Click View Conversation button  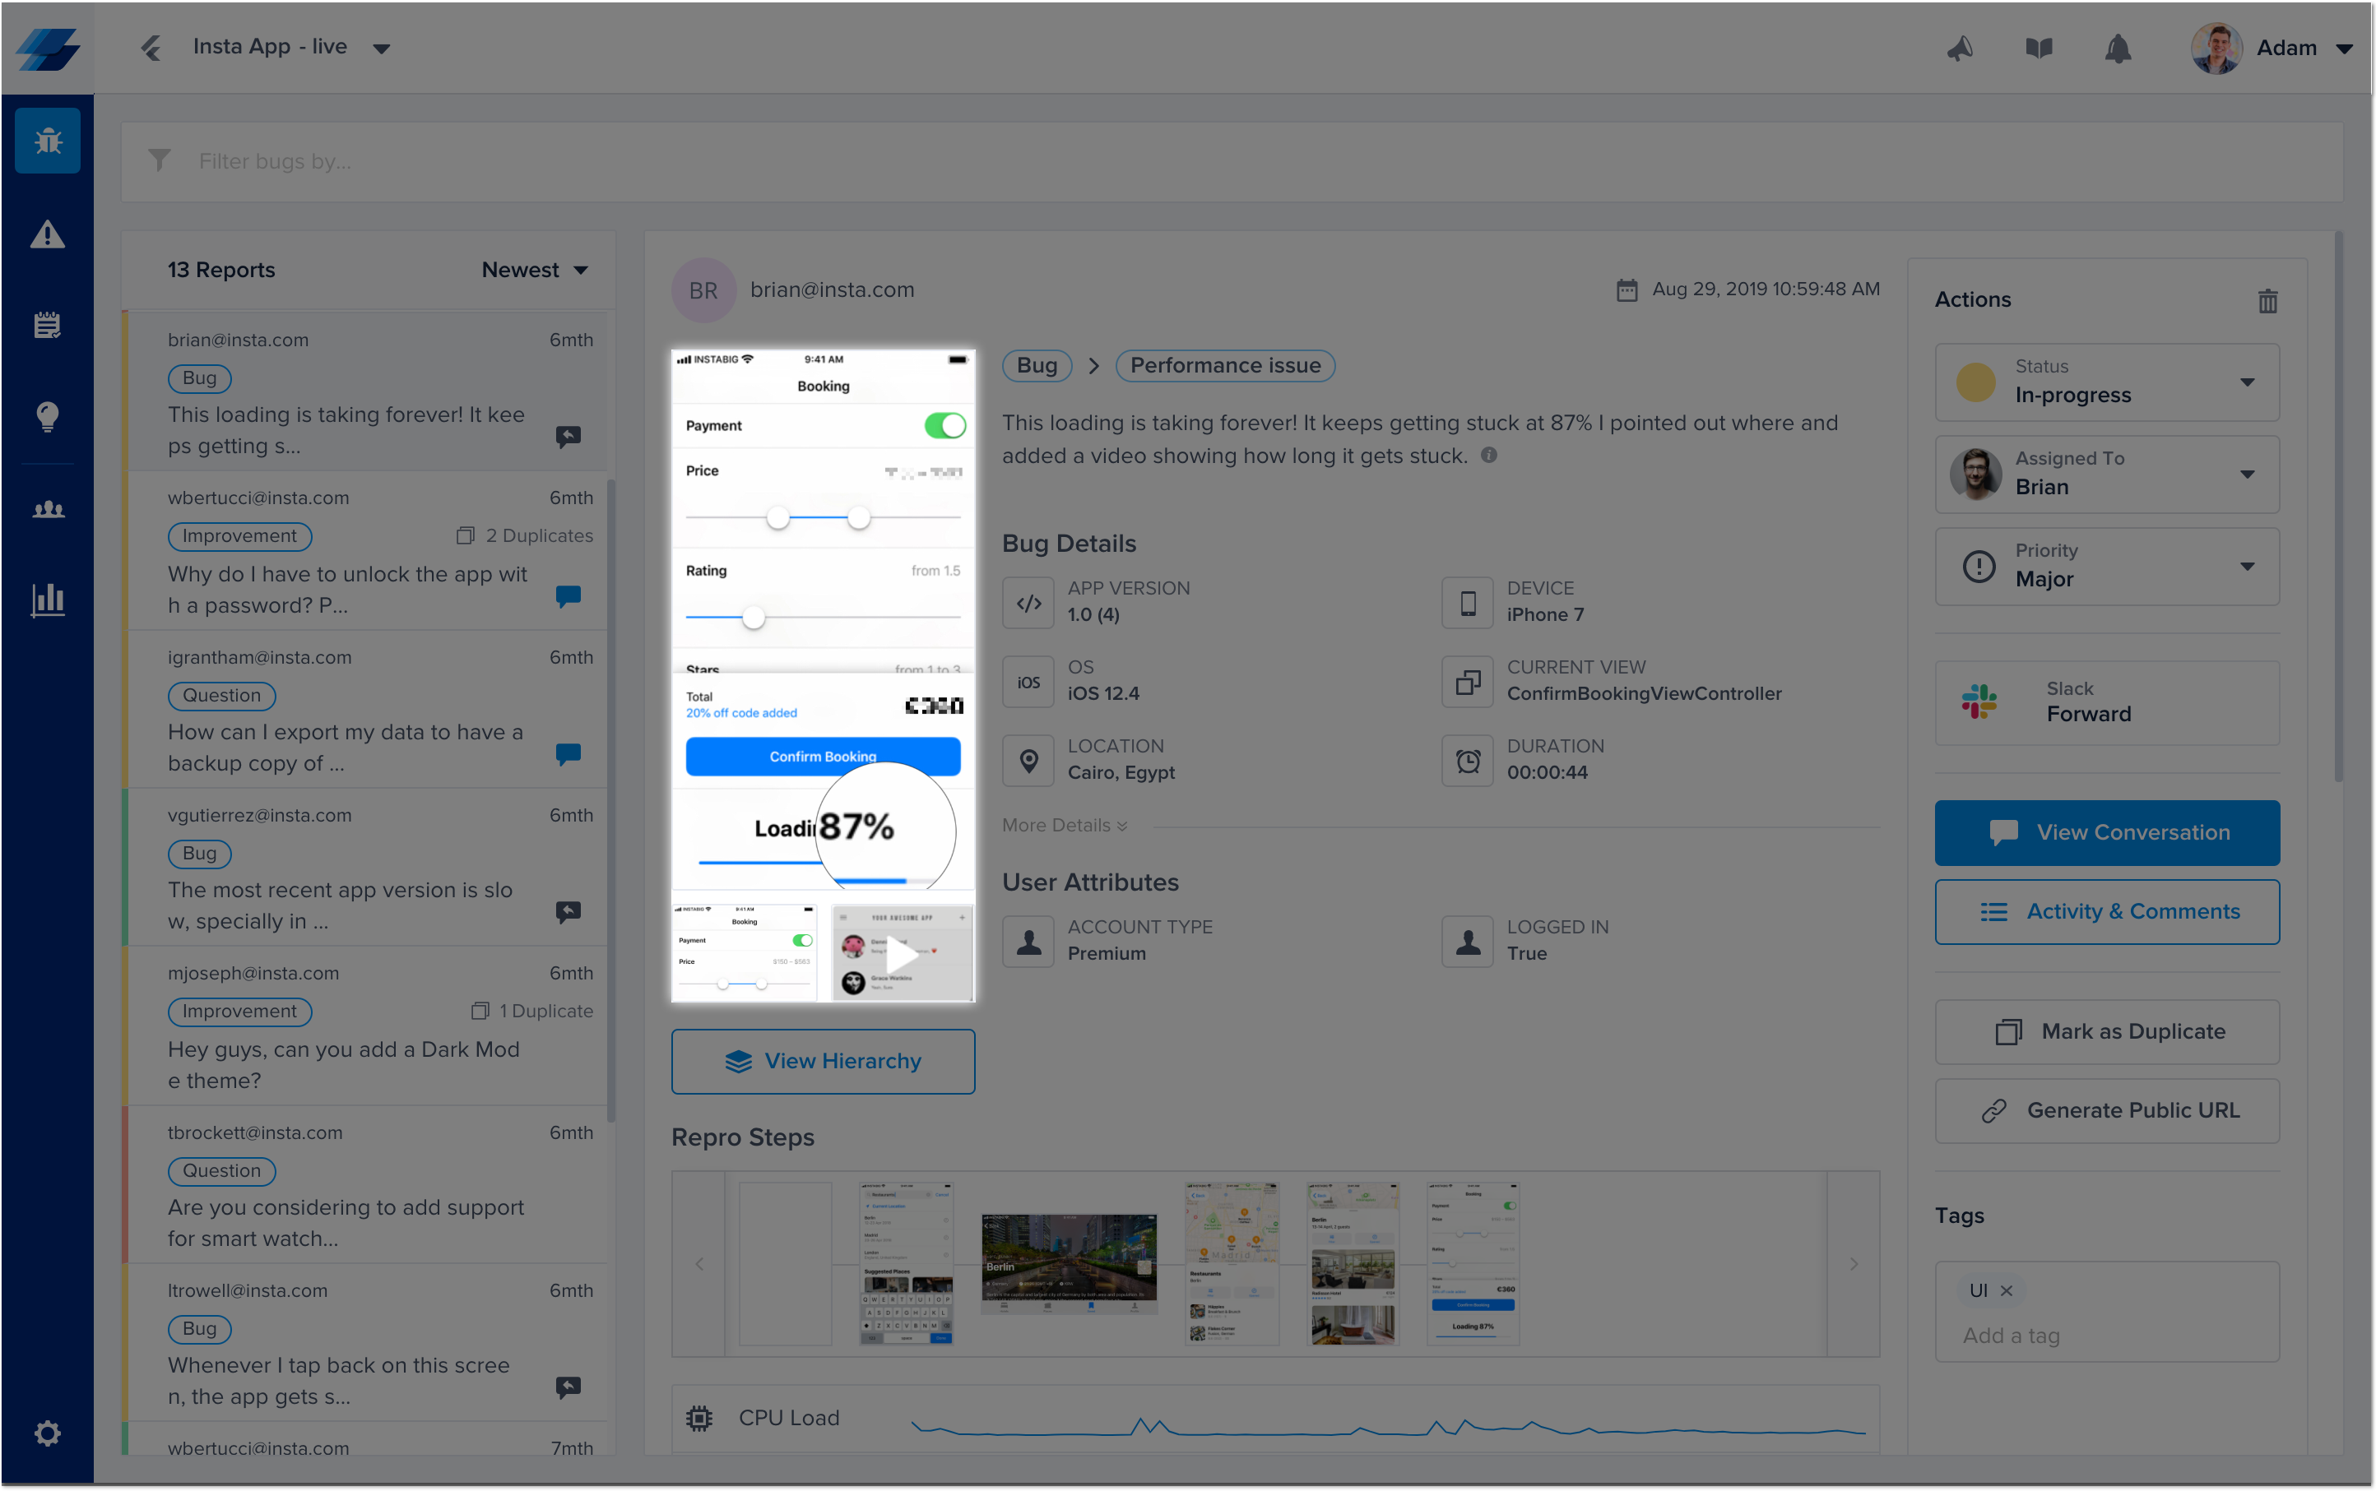[2107, 832]
